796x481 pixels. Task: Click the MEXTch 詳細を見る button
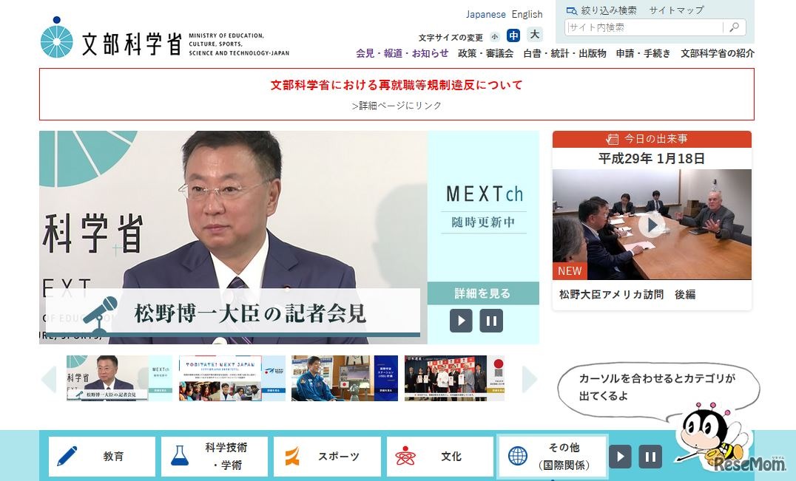483,293
